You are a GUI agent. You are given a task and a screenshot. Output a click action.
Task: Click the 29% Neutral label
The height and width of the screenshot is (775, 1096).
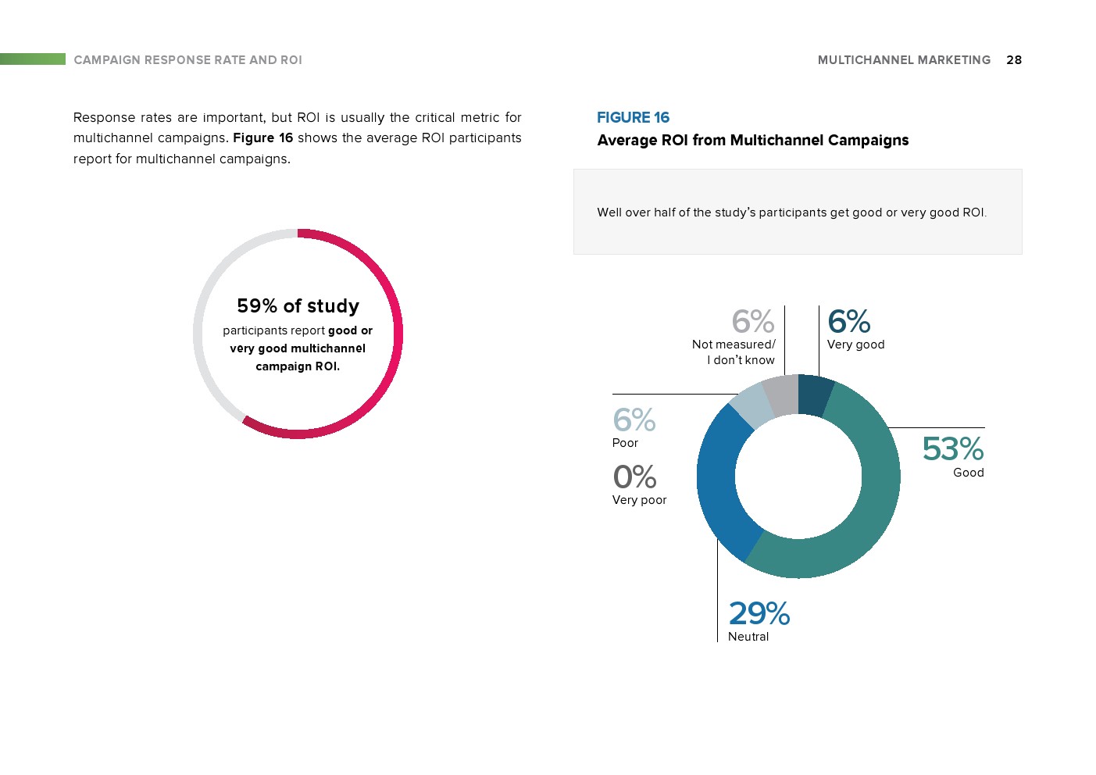(759, 620)
